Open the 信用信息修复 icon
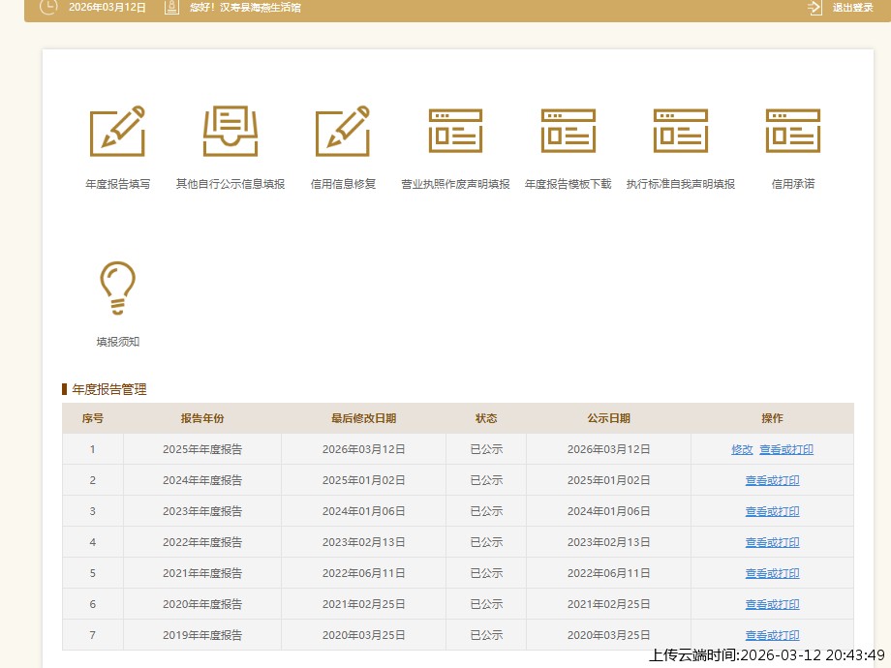This screenshot has width=891, height=668. [343, 131]
